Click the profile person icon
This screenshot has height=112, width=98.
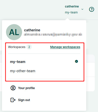click(13, 88)
